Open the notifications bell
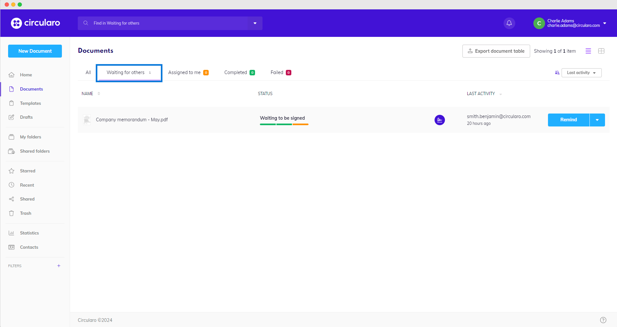The image size is (617, 327). 509,23
